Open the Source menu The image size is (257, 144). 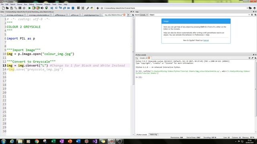20,4
